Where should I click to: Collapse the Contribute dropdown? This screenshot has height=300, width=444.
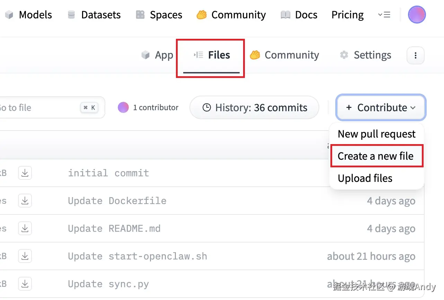(381, 108)
